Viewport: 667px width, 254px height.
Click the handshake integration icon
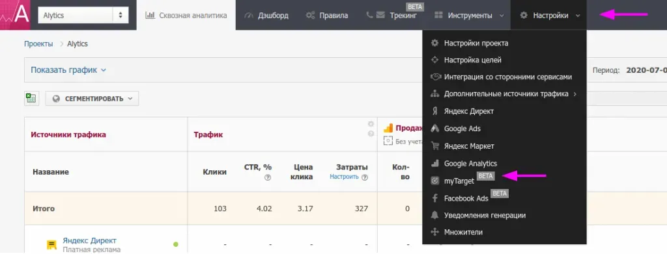click(x=435, y=77)
